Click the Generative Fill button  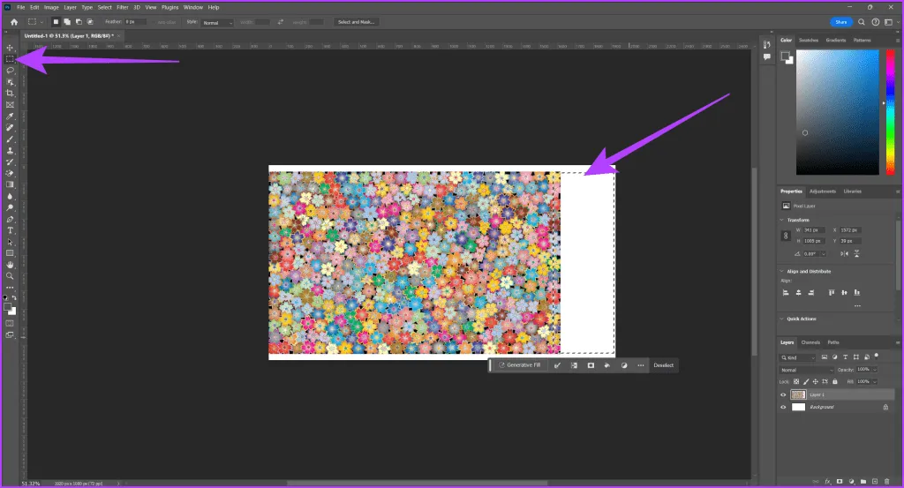[x=519, y=364]
